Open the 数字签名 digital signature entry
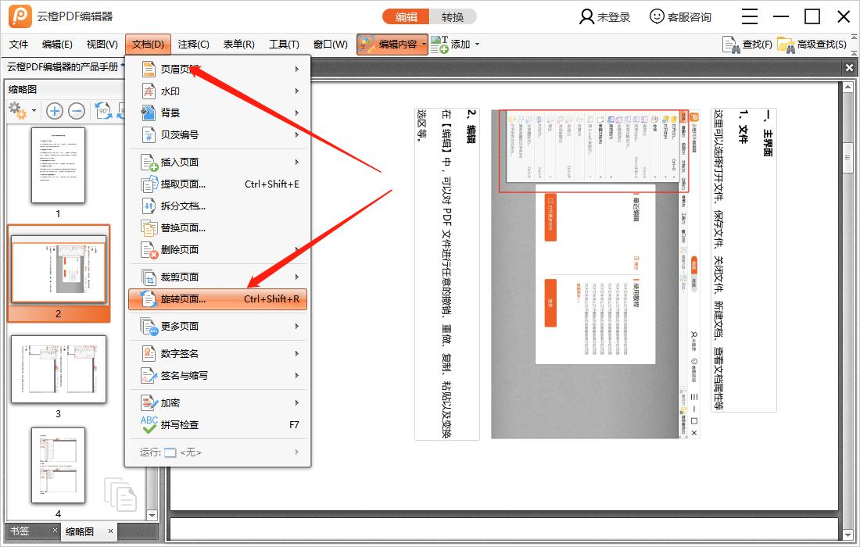Image resolution: width=860 pixels, height=547 pixels. pos(218,354)
